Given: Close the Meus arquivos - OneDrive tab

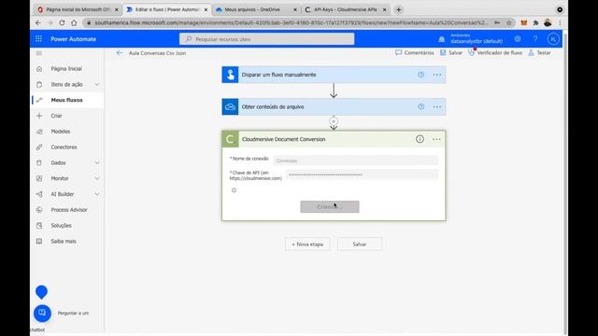Looking at the screenshot, I should 295,10.
